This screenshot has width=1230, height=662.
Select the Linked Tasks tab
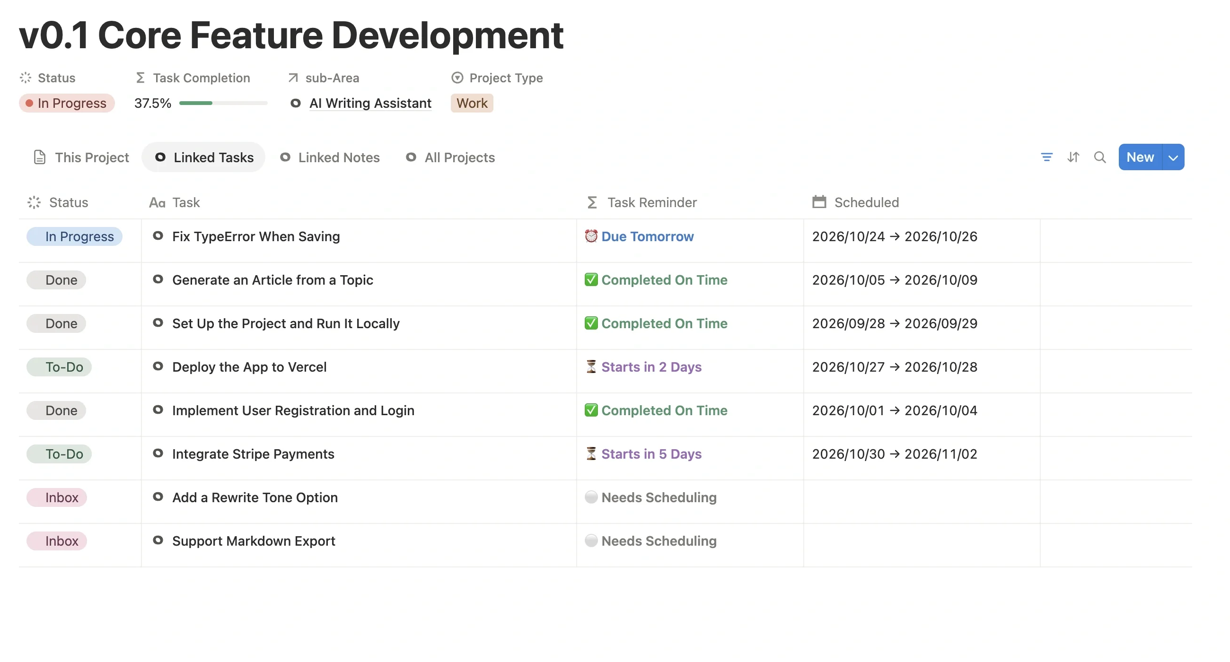coord(203,157)
